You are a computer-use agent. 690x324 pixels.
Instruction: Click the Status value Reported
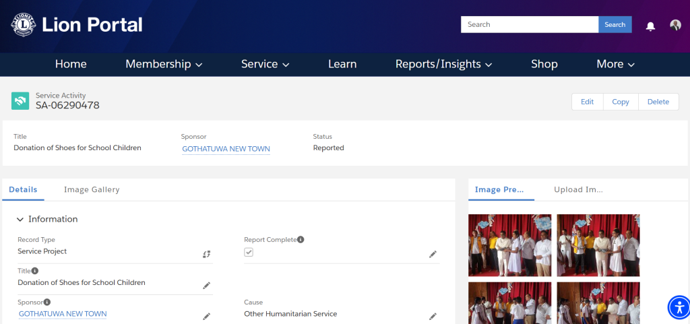click(328, 148)
